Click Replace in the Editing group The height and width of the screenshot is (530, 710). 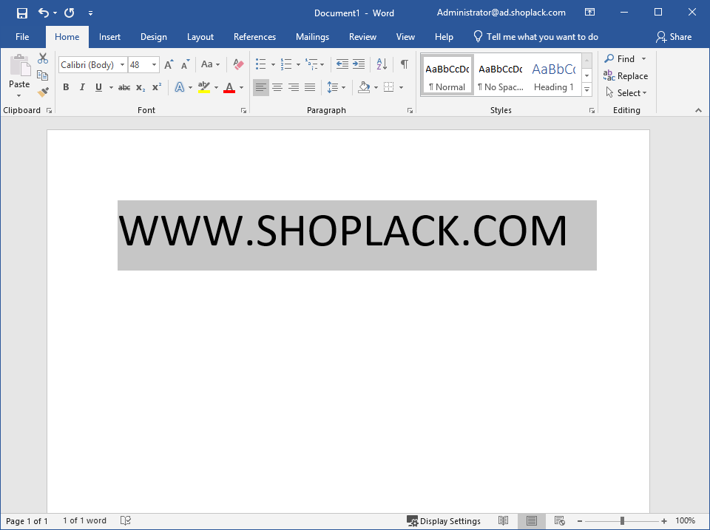(x=626, y=75)
